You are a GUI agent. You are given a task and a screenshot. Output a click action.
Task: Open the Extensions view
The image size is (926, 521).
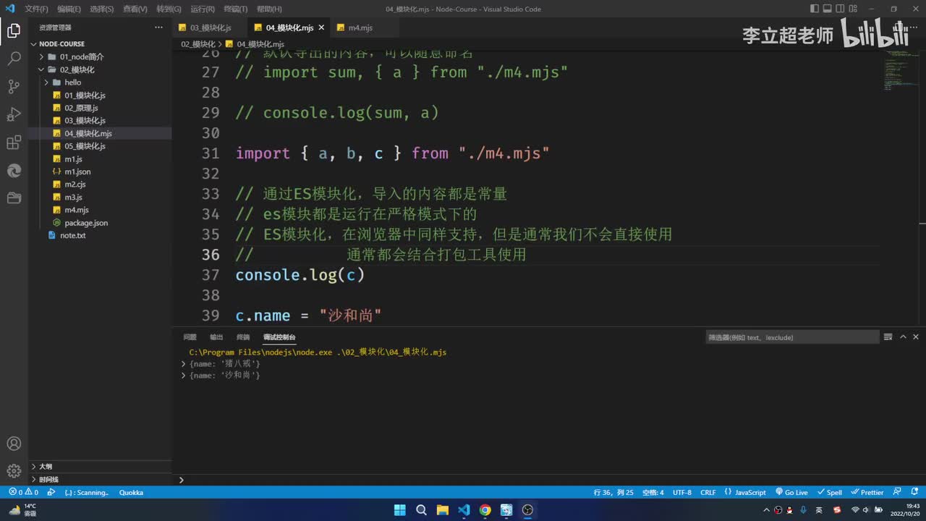(x=14, y=143)
